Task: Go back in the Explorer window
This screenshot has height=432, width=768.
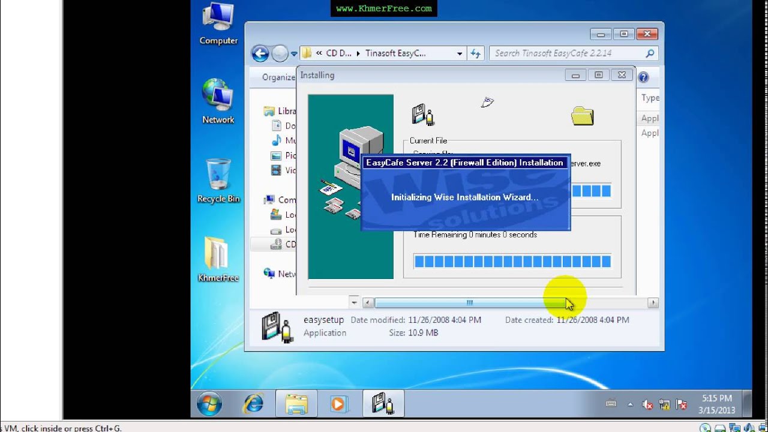Action: 260,53
